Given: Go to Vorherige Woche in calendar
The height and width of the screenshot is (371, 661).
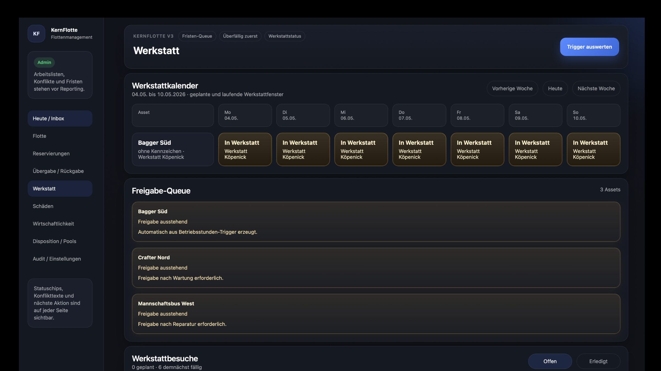Looking at the screenshot, I should pos(512,88).
